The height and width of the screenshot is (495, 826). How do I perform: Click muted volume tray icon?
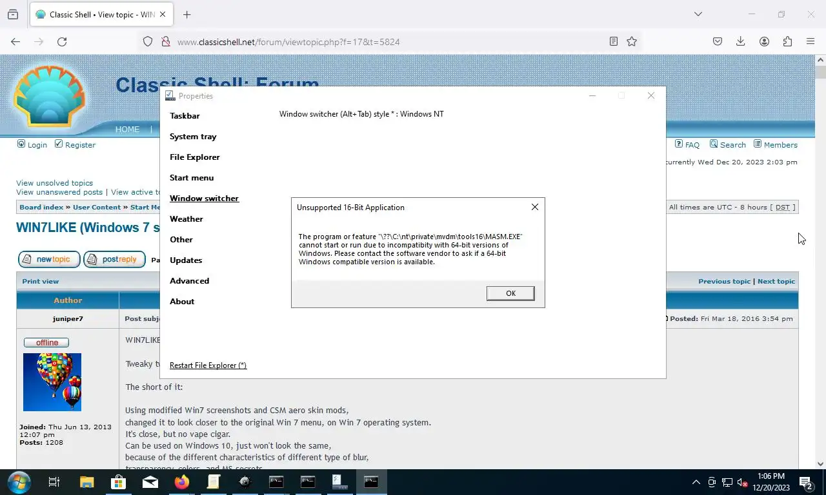click(x=743, y=482)
